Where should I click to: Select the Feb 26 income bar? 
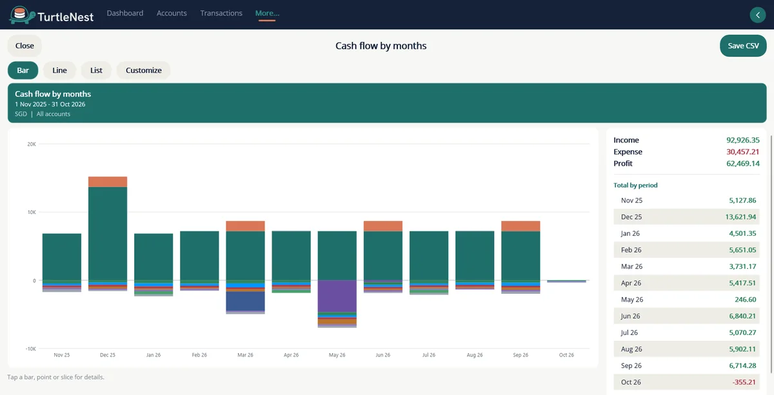[199, 256]
